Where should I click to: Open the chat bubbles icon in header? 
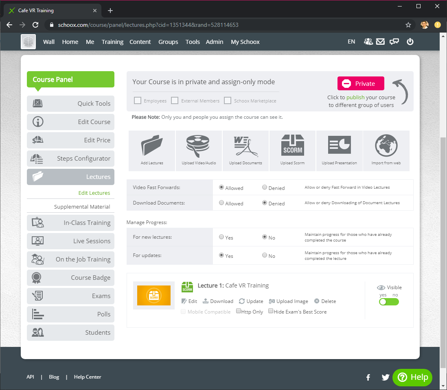click(x=394, y=42)
